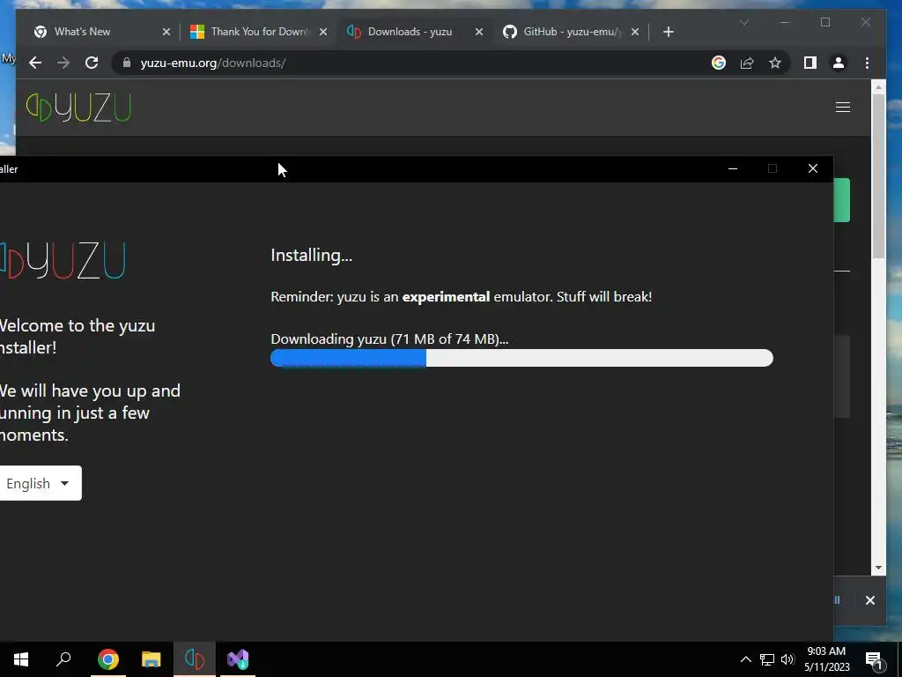
Task: Go back in the Chrome browser
Action: point(35,63)
